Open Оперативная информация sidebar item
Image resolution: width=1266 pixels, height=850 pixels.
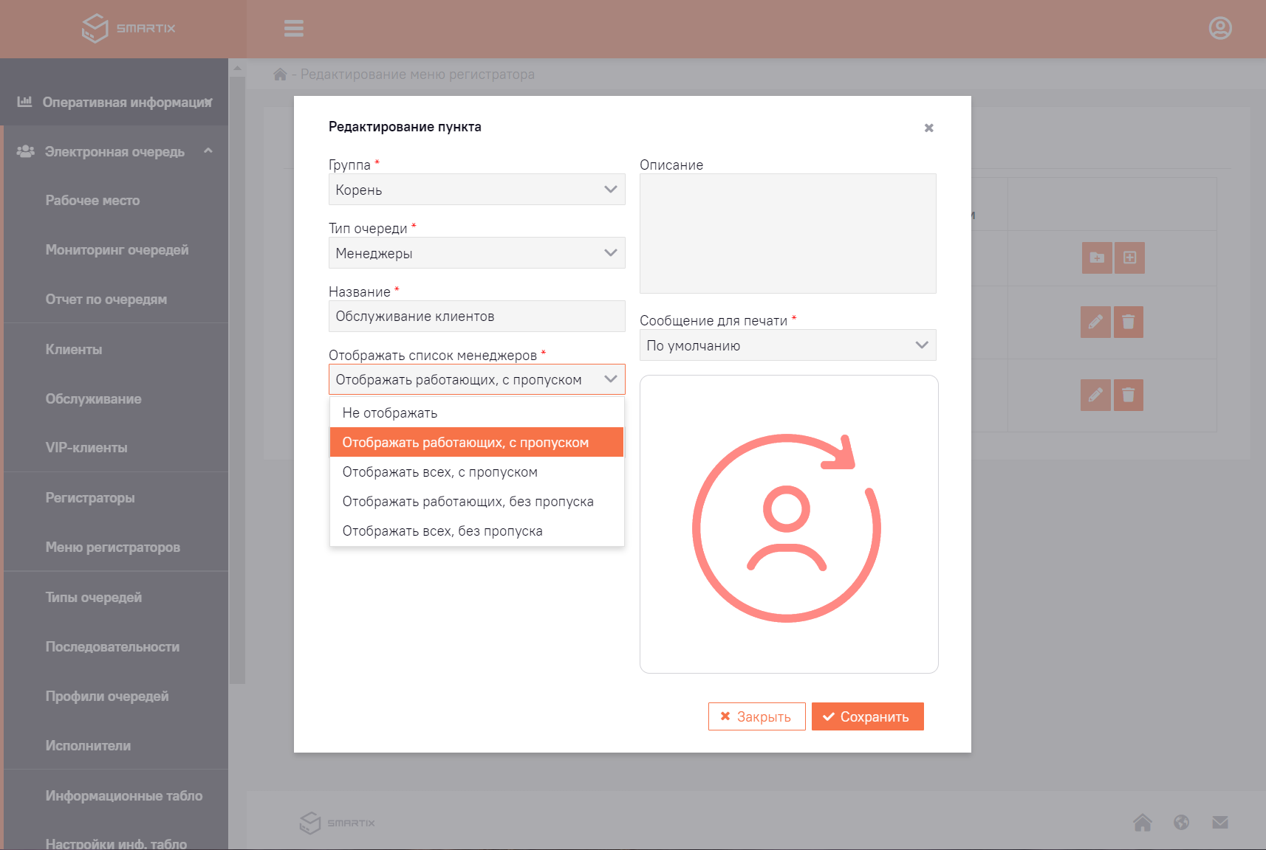114,102
